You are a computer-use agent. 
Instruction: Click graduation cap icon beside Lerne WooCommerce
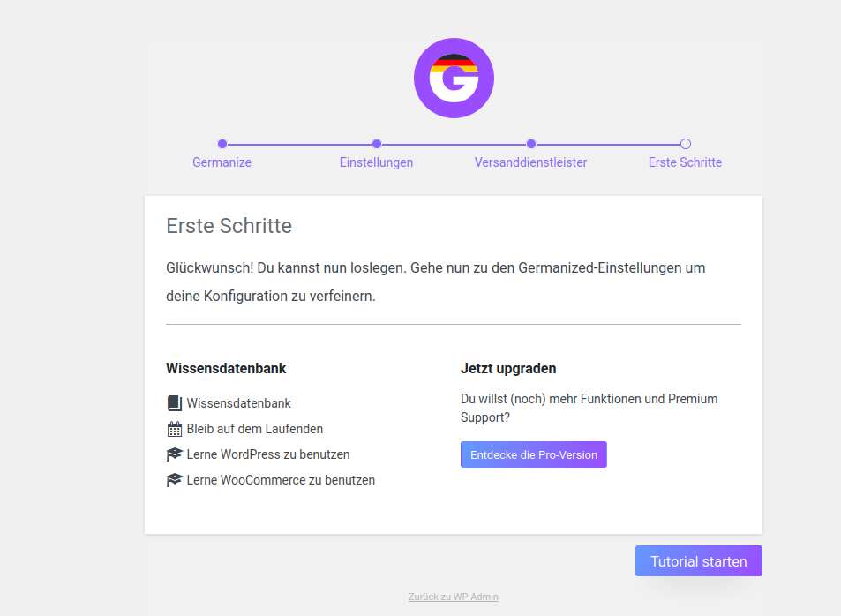point(174,480)
